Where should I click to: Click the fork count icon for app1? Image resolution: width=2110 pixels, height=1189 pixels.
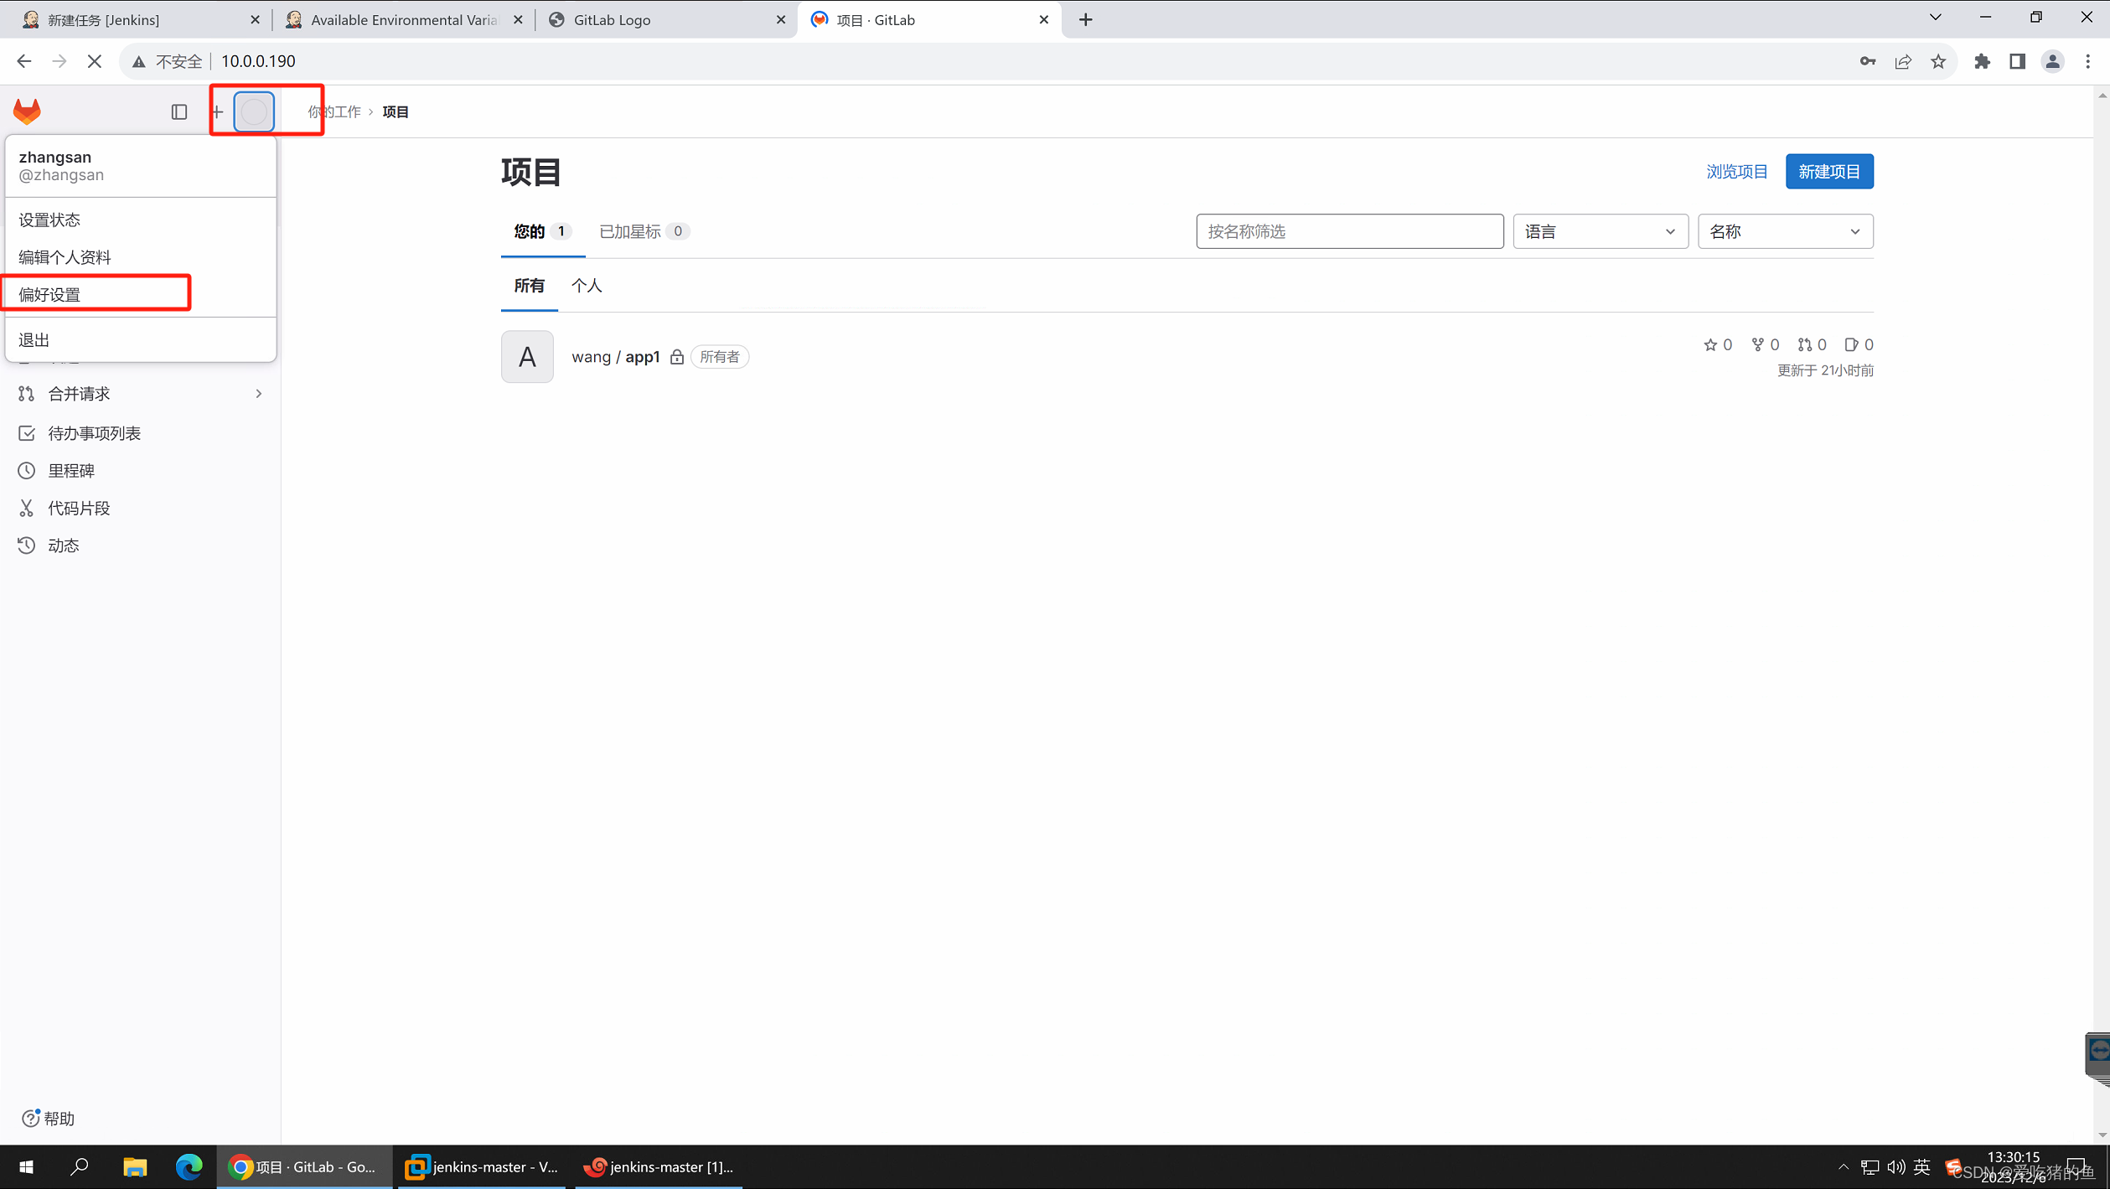tap(1757, 344)
